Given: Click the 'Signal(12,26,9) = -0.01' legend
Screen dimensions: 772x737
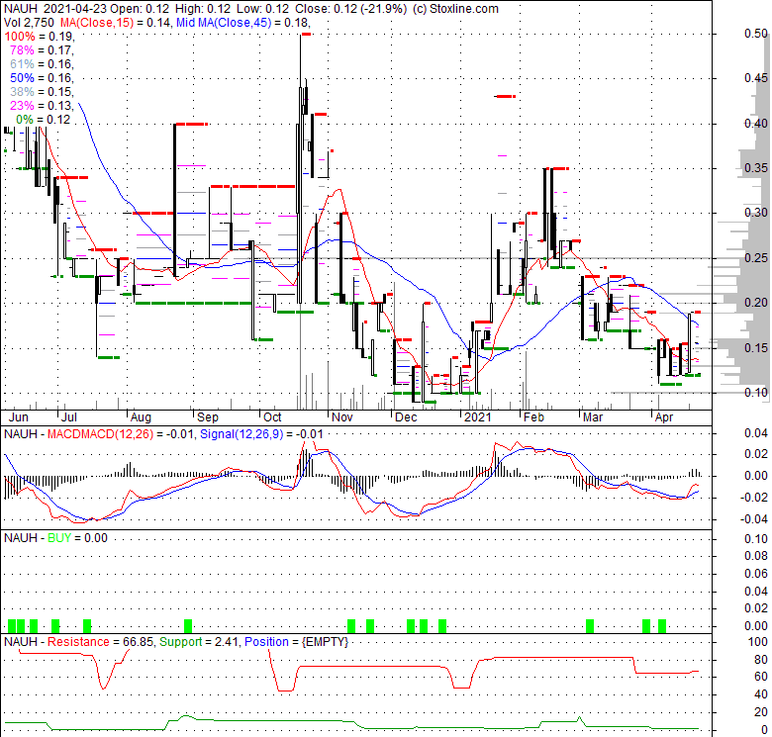Looking at the screenshot, I should point(261,434).
